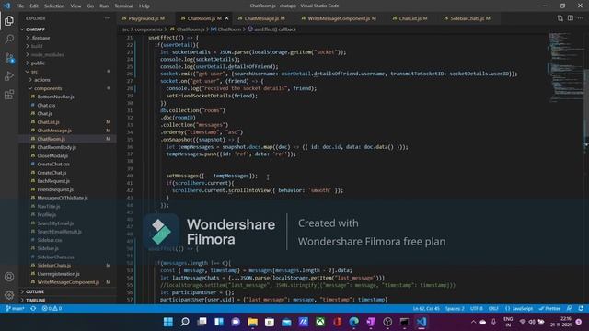Click the errors and warnings indicator
589x331 pixels.
[x=52, y=309]
